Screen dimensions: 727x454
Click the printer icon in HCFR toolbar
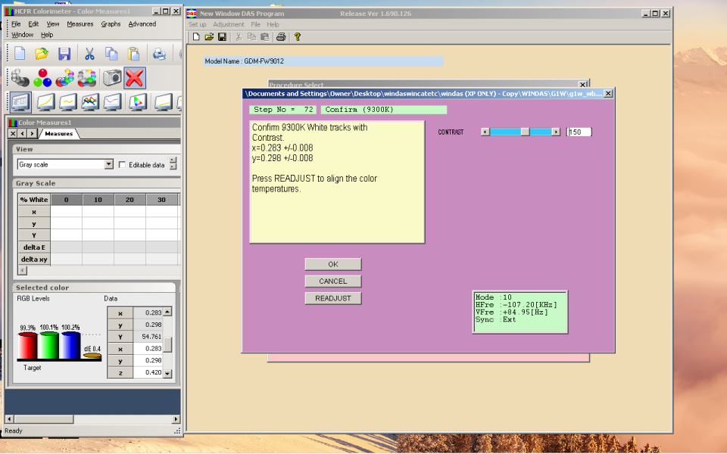click(160, 54)
